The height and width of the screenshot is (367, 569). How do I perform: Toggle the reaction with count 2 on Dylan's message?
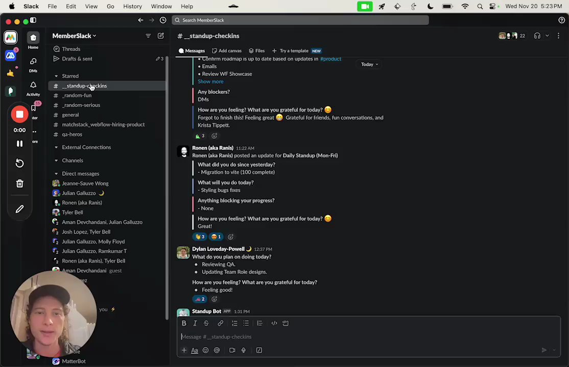200,299
